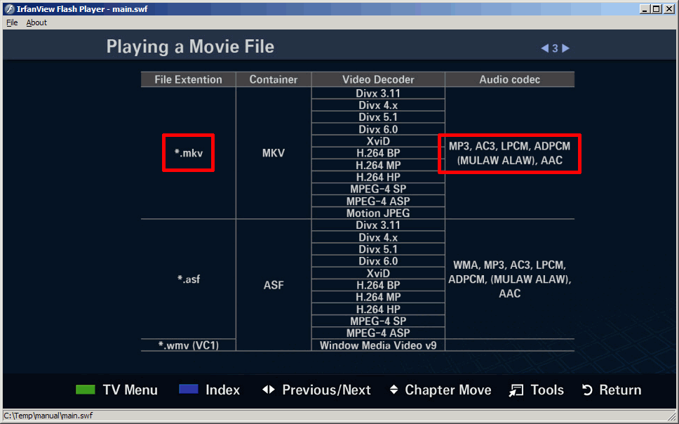
Task: Minimize the IrfanView Flash Player window
Action: pyautogui.click(x=645, y=8)
